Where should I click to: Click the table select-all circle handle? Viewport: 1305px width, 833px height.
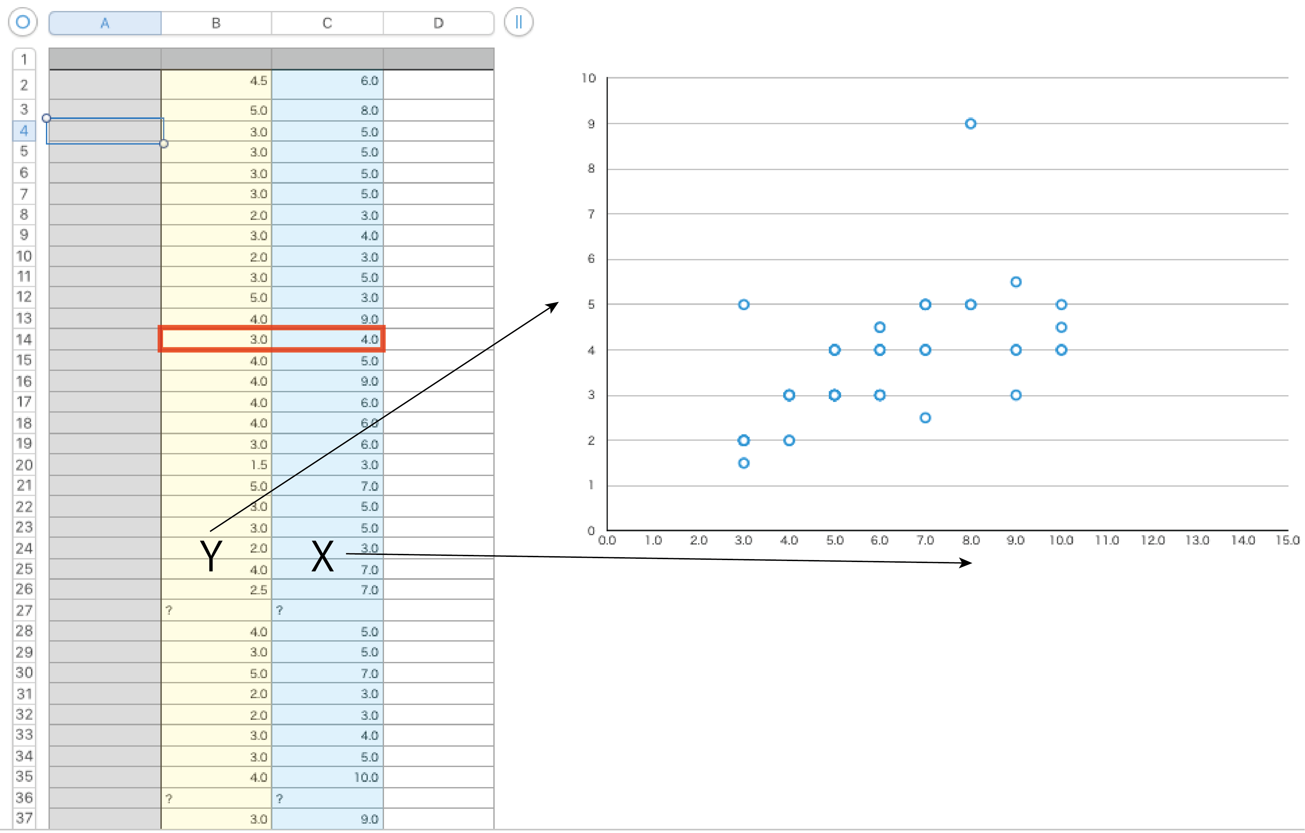pos(23,22)
